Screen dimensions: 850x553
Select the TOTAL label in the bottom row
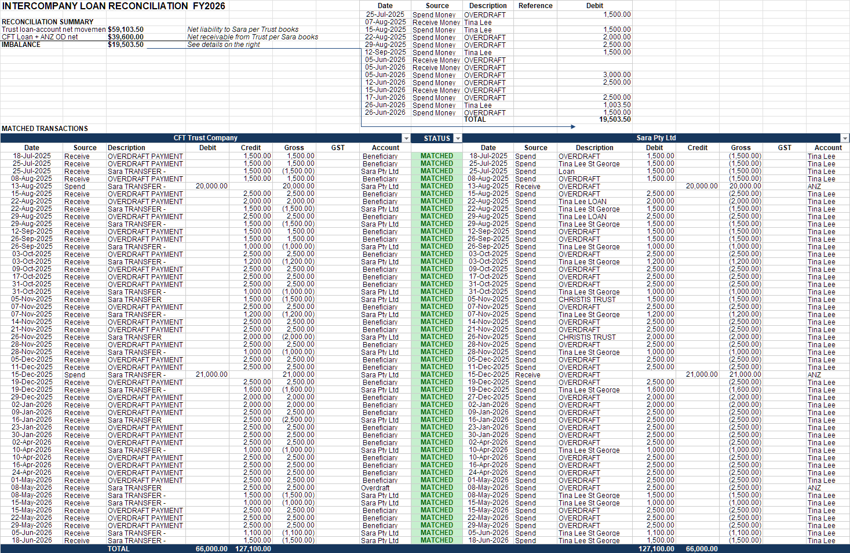tap(119, 549)
